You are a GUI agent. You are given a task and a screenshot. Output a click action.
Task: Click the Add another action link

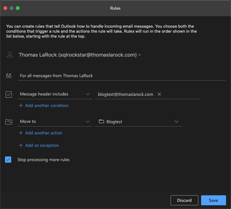[44, 133]
